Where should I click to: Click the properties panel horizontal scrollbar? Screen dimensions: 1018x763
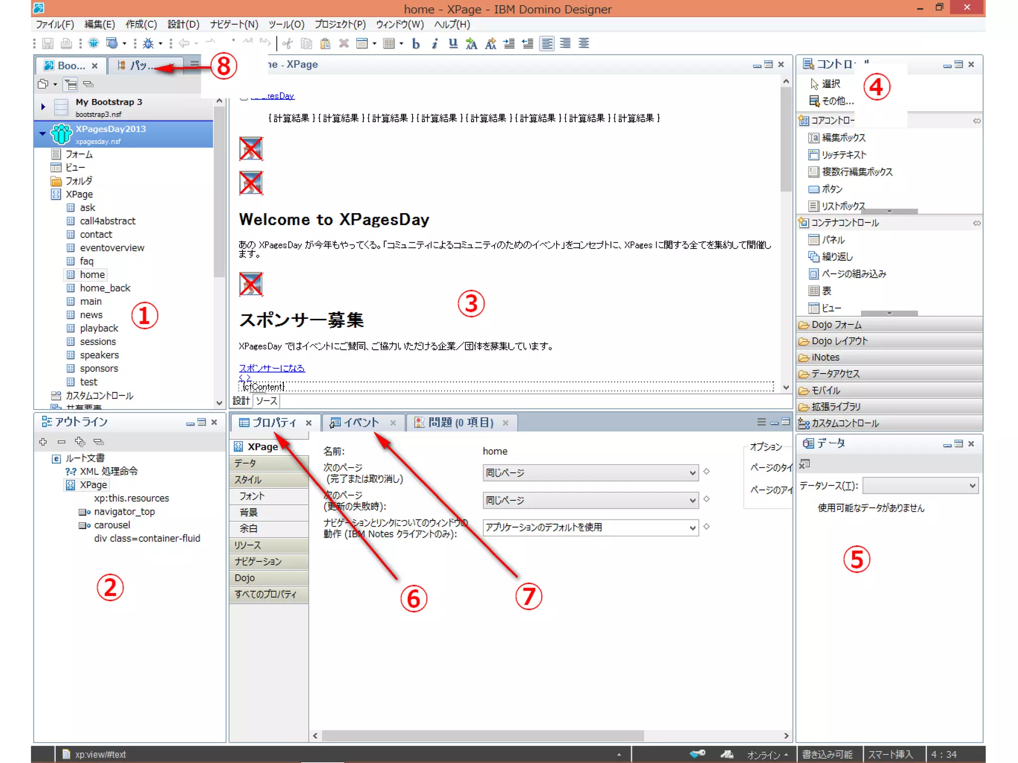pos(482,736)
